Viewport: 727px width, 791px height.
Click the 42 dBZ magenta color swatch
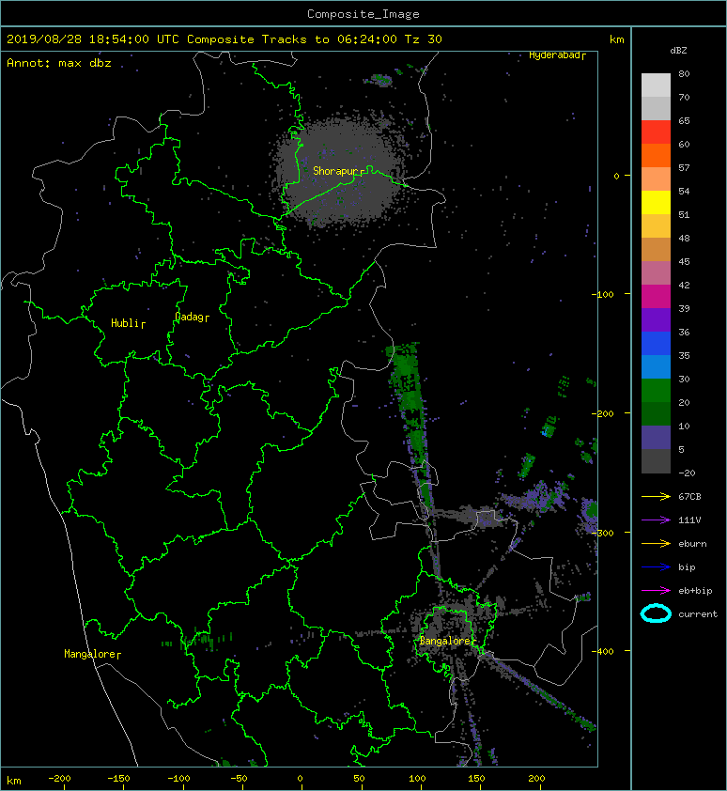tap(656, 296)
